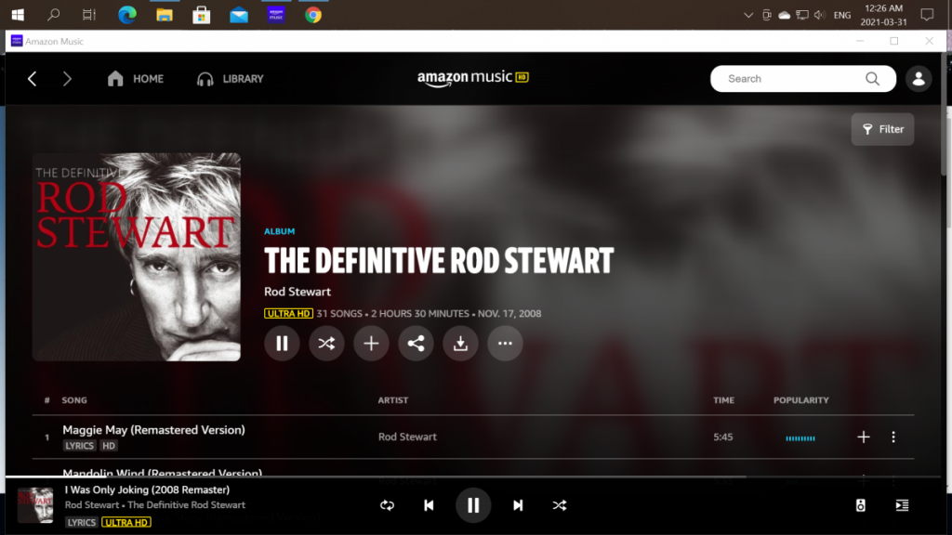The width and height of the screenshot is (952, 535).
Task: Go forward using the forward arrow
Action: (x=67, y=79)
